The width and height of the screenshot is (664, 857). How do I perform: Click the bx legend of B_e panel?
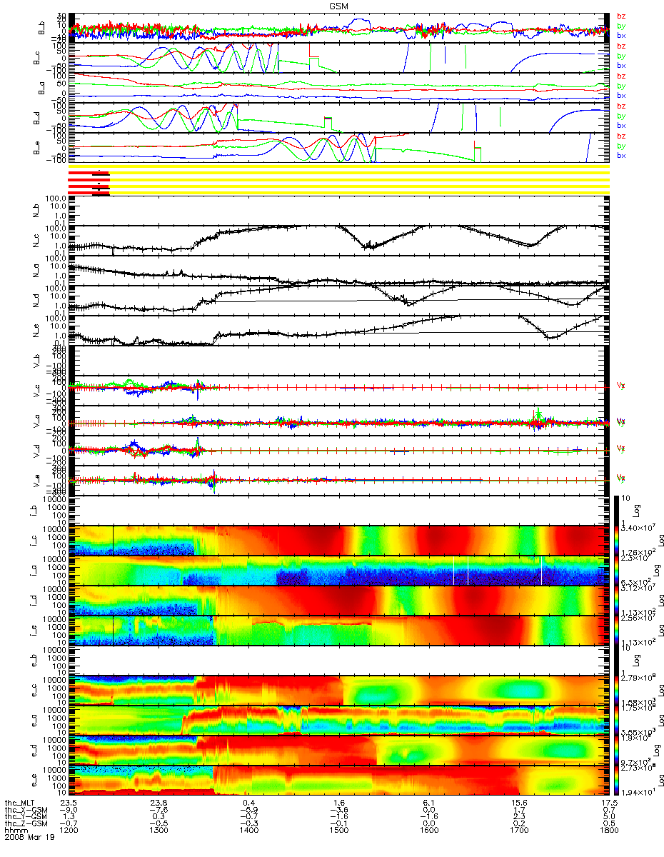pyautogui.click(x=621, y=155)
